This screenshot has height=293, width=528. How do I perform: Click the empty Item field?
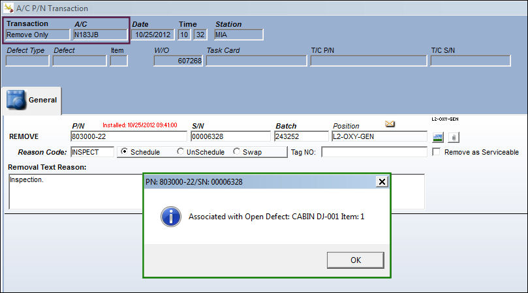(119, 61)
